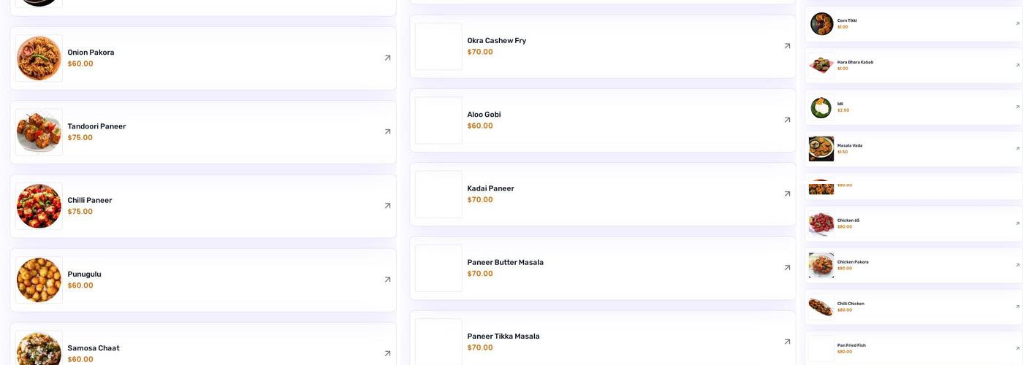Click the Okra Cashew Fry arrow icon
This screenshot has height=365, width=1023.
(x=787, y=46)
